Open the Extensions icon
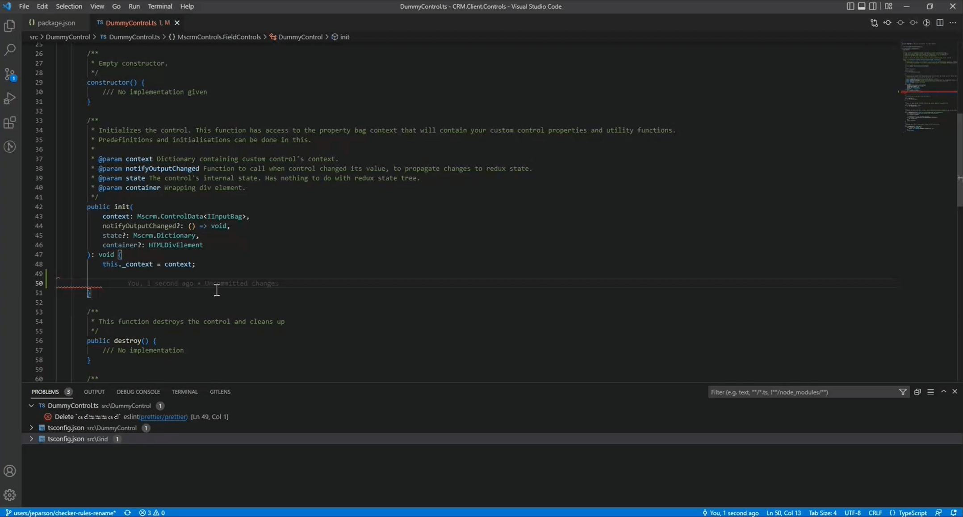963x517 pixels. click(x=10, y=122)
